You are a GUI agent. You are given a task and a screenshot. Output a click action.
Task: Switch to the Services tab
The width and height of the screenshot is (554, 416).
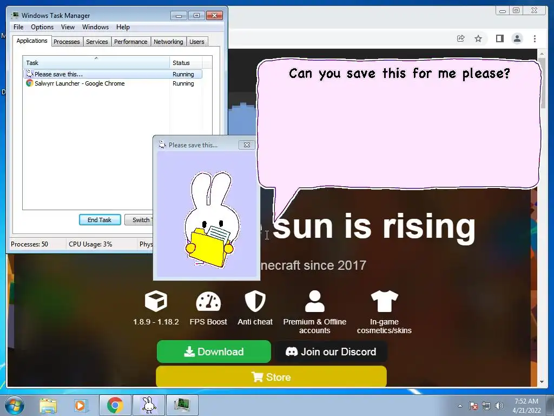(x=97, y=42)
